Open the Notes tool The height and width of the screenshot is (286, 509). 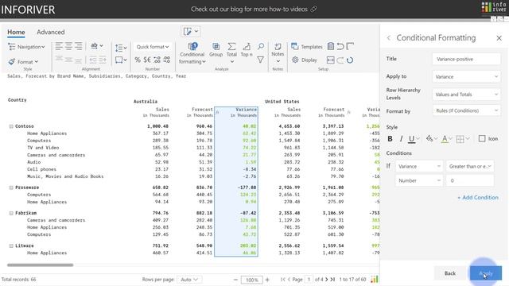tap(278, 52)
